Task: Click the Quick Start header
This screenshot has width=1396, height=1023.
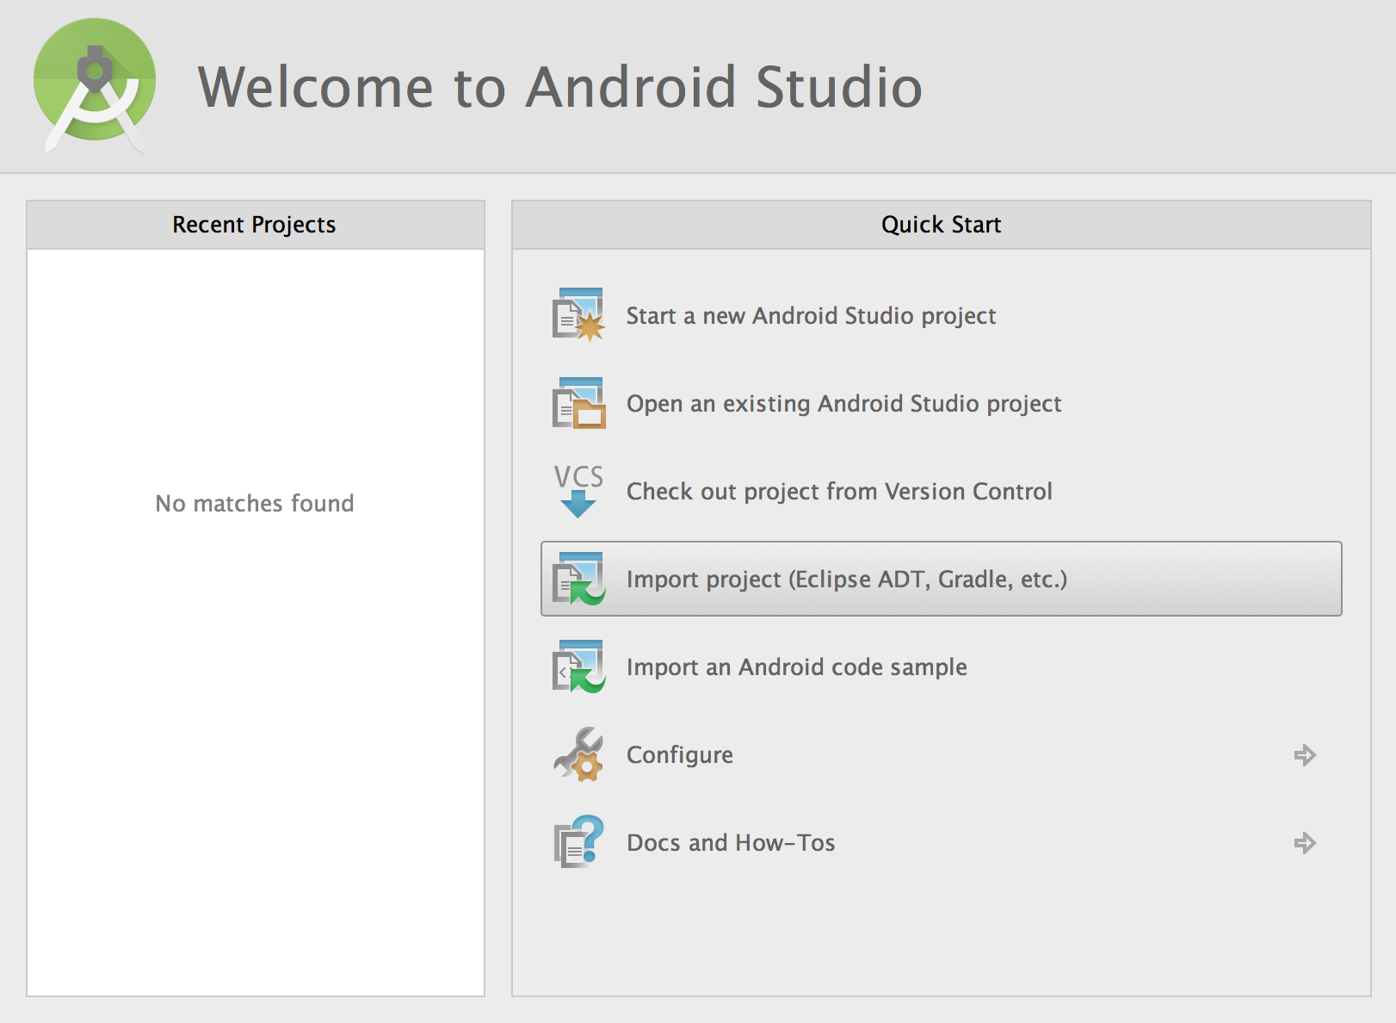Action: click(x=942, y=225)
